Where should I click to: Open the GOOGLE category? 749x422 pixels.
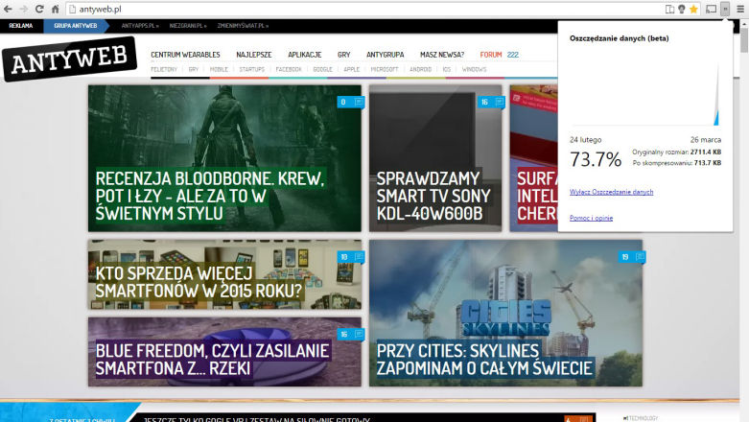(322, 69)
